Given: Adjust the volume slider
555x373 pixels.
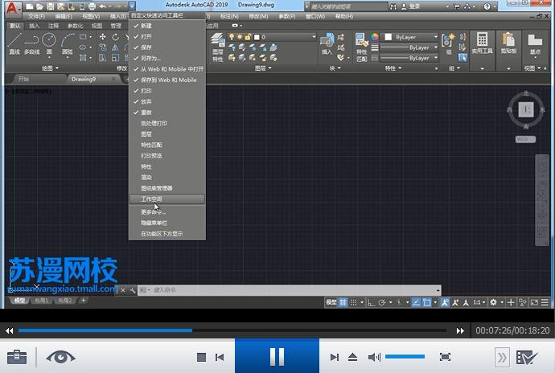Looking at the screenshot, I should 405,357.
